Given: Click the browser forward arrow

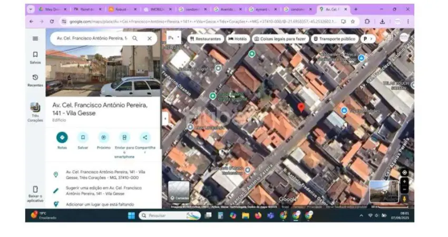Looking at the screenshot, I should pos(42,22).
